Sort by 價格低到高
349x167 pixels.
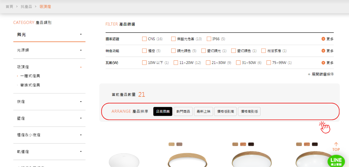(x=225, y=111)
